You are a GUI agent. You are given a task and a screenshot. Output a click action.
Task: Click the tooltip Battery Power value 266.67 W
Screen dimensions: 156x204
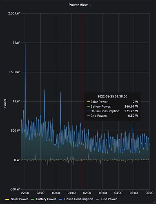131,106
